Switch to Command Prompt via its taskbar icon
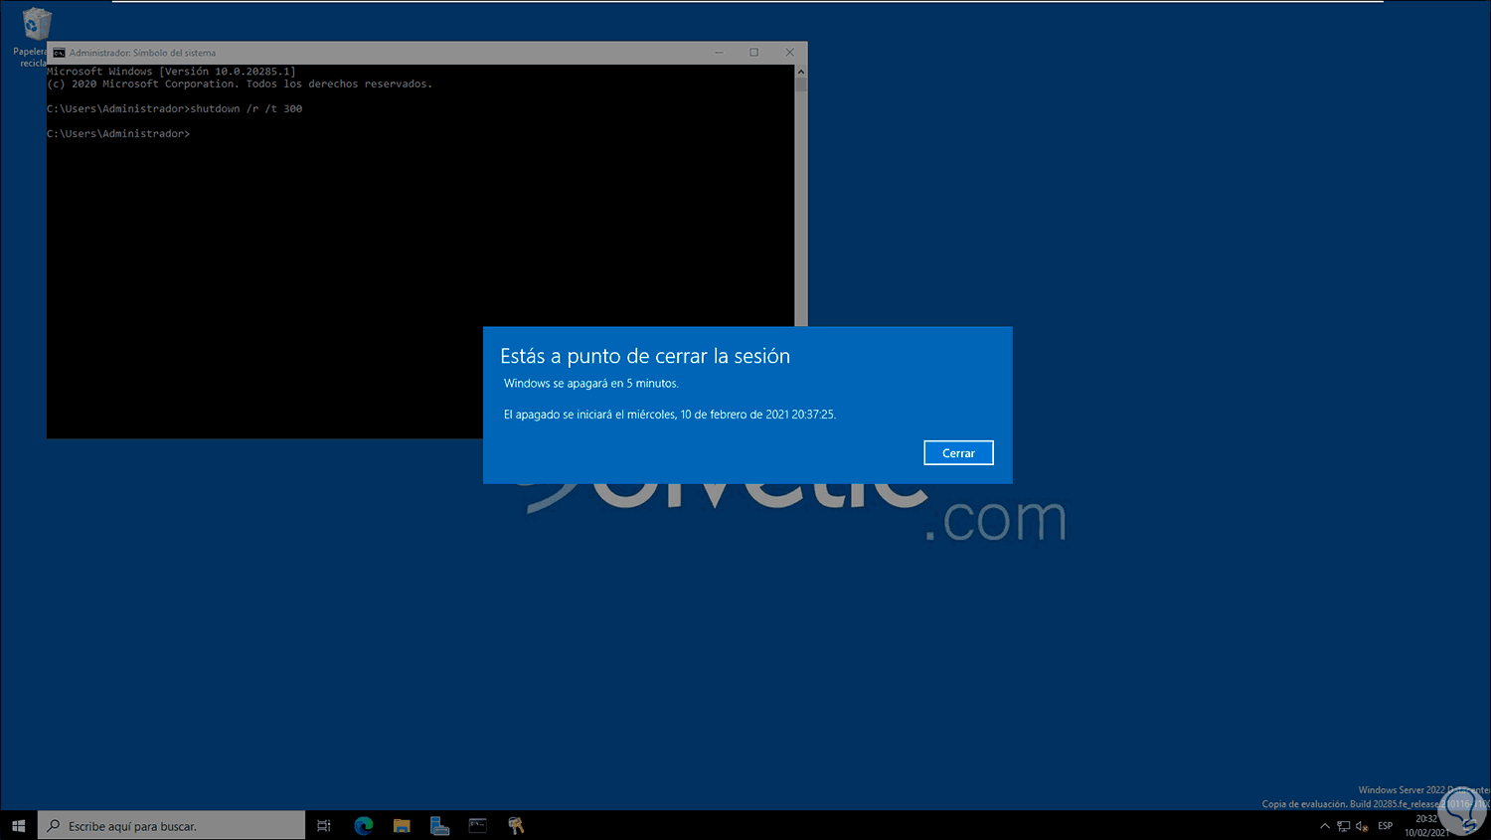The width and height of the screenshot is (1491, 840). tap(478, 825)
